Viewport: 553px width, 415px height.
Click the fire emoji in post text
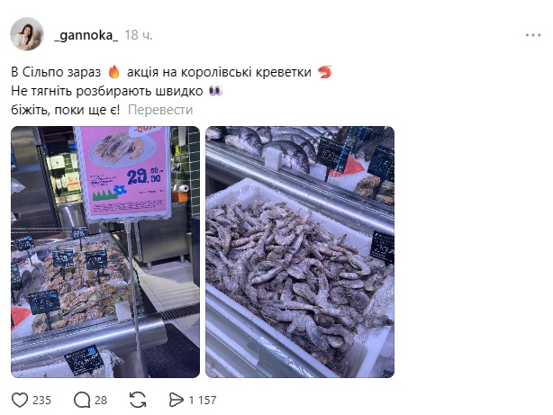(x=113, y=72)
